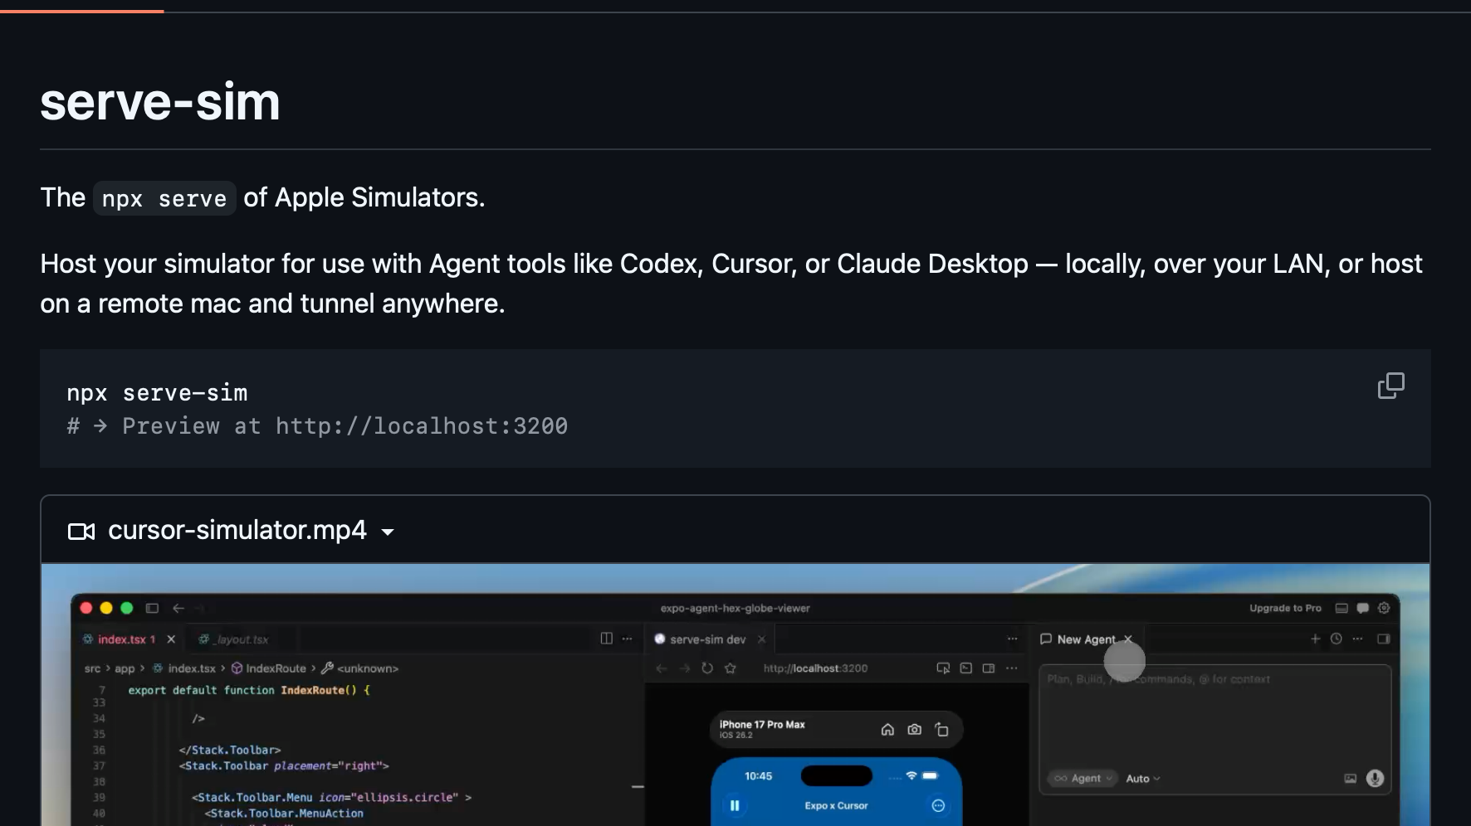
Task: Click the select-element icon in browser toolbar
Action: [x=943, y=668]
